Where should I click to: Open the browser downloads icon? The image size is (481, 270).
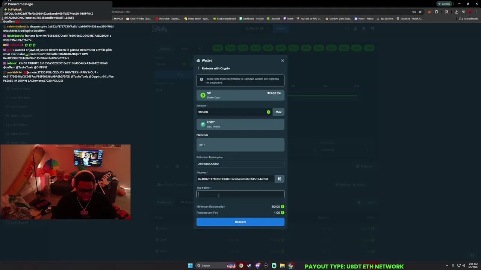(456, 12)
